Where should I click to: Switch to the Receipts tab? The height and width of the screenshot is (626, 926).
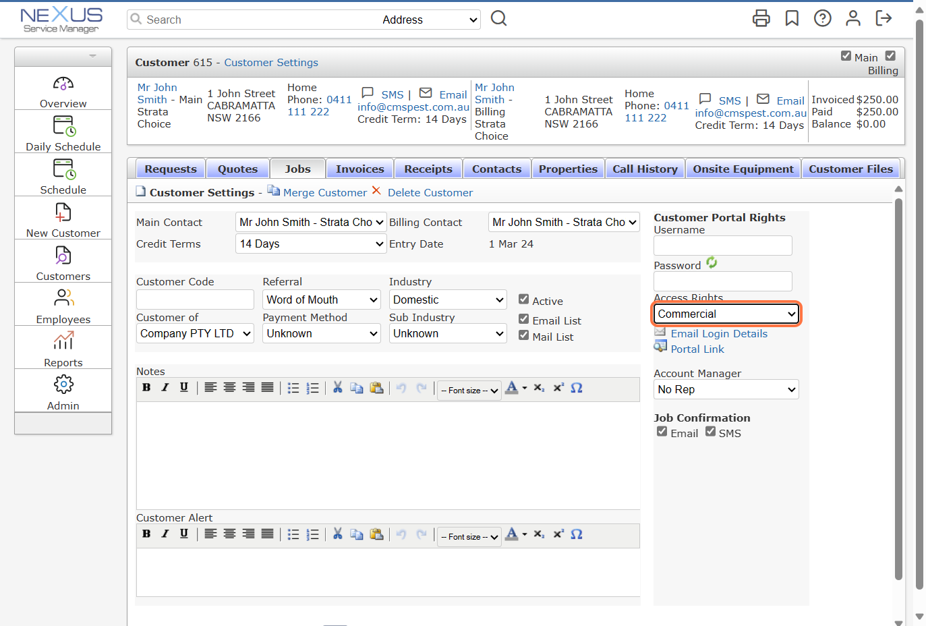(x=428, y=169)
